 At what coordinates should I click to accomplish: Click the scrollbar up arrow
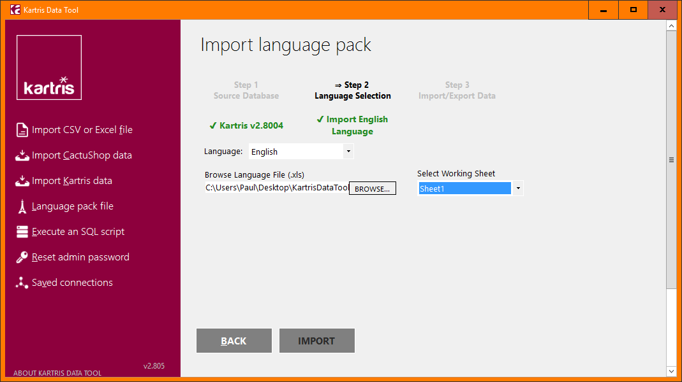coord(671,26)
